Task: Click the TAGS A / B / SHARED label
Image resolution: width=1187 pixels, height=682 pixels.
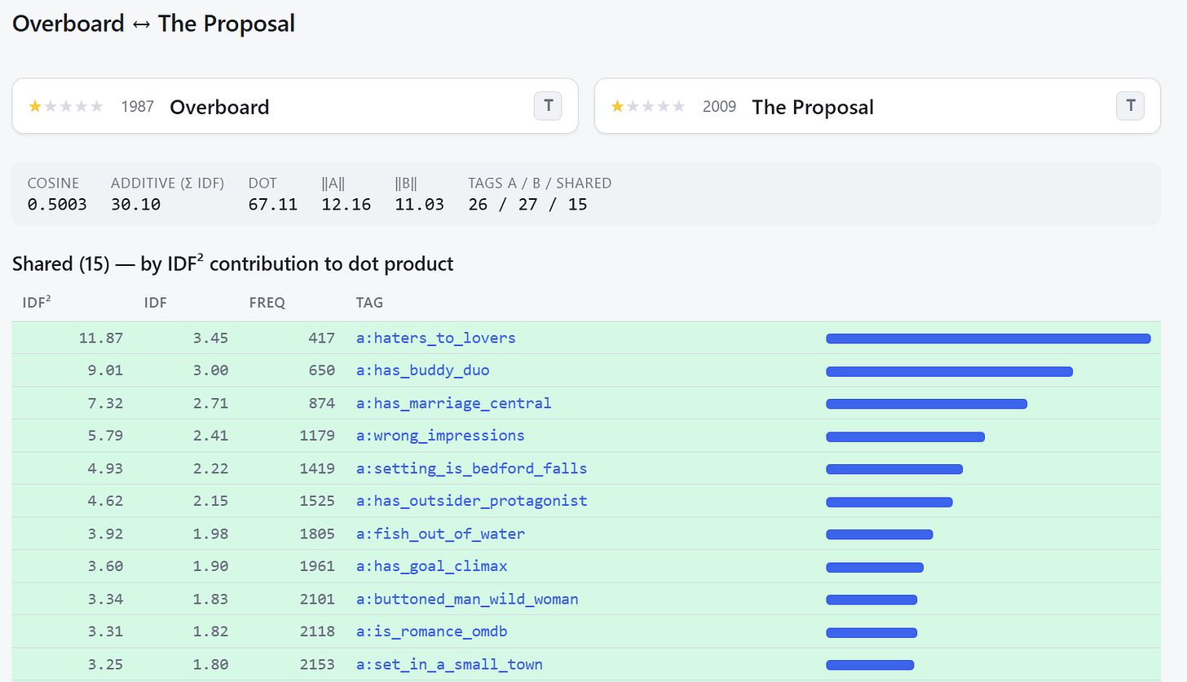Action: (540, 184)
